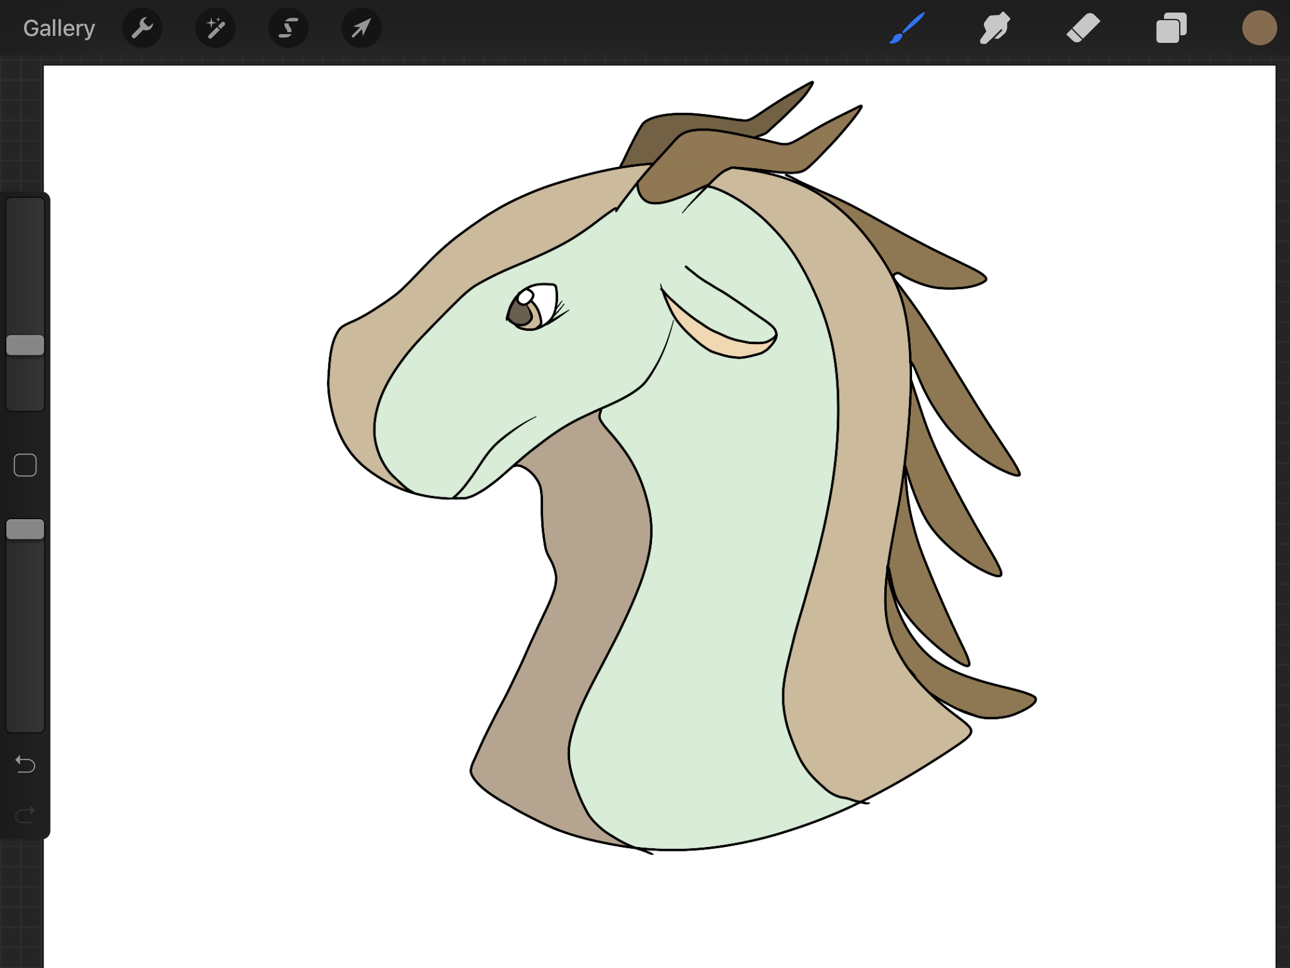Image resolution: width=1290 pixels, height=968 pixels.
Task: Select the Eraser tool
Action: [1083, 28]
